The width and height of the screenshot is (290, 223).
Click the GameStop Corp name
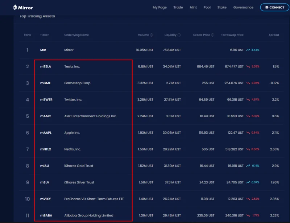77,83
